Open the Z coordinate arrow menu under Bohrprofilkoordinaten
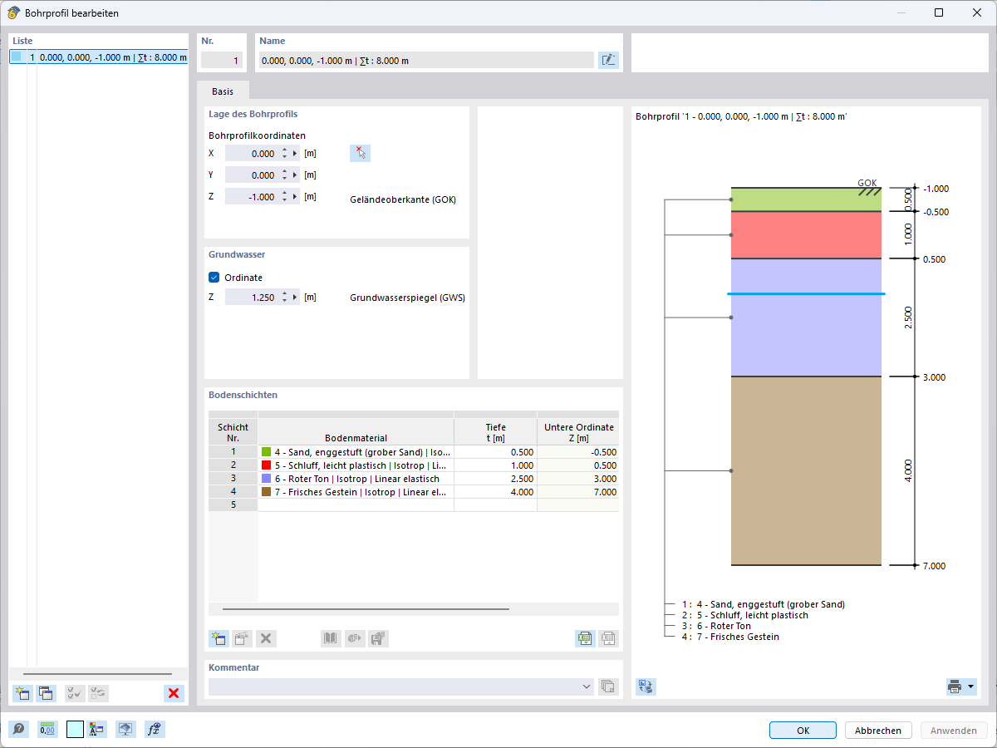 tap(294, 197)
